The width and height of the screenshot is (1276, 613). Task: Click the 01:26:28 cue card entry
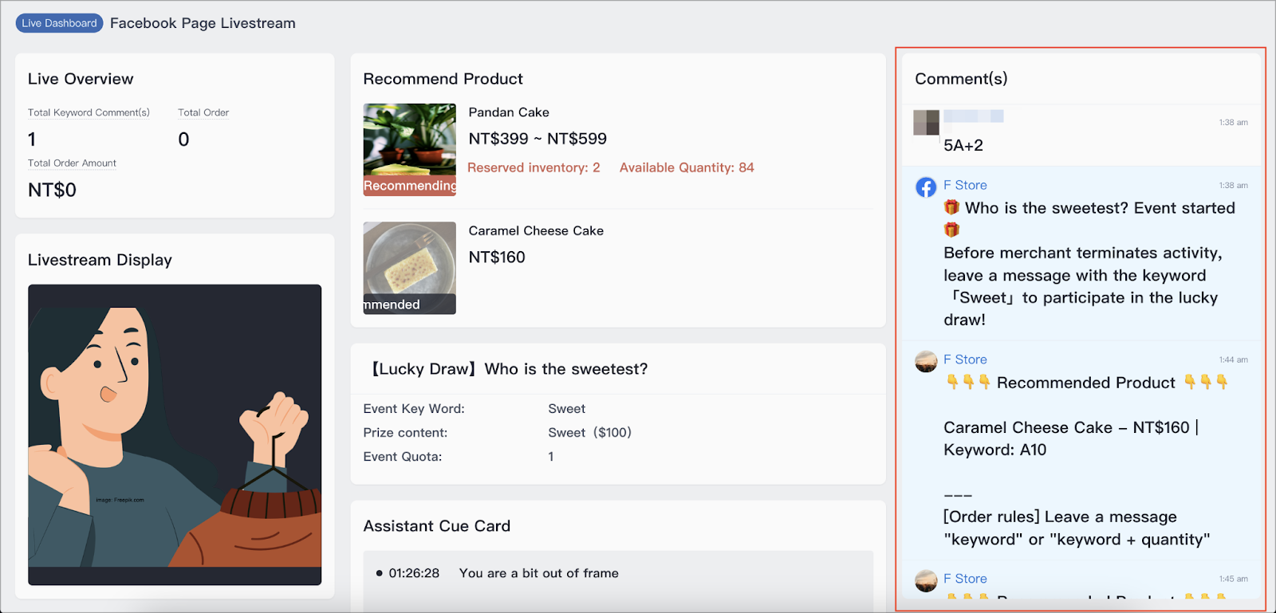click(x=497, y=573)
